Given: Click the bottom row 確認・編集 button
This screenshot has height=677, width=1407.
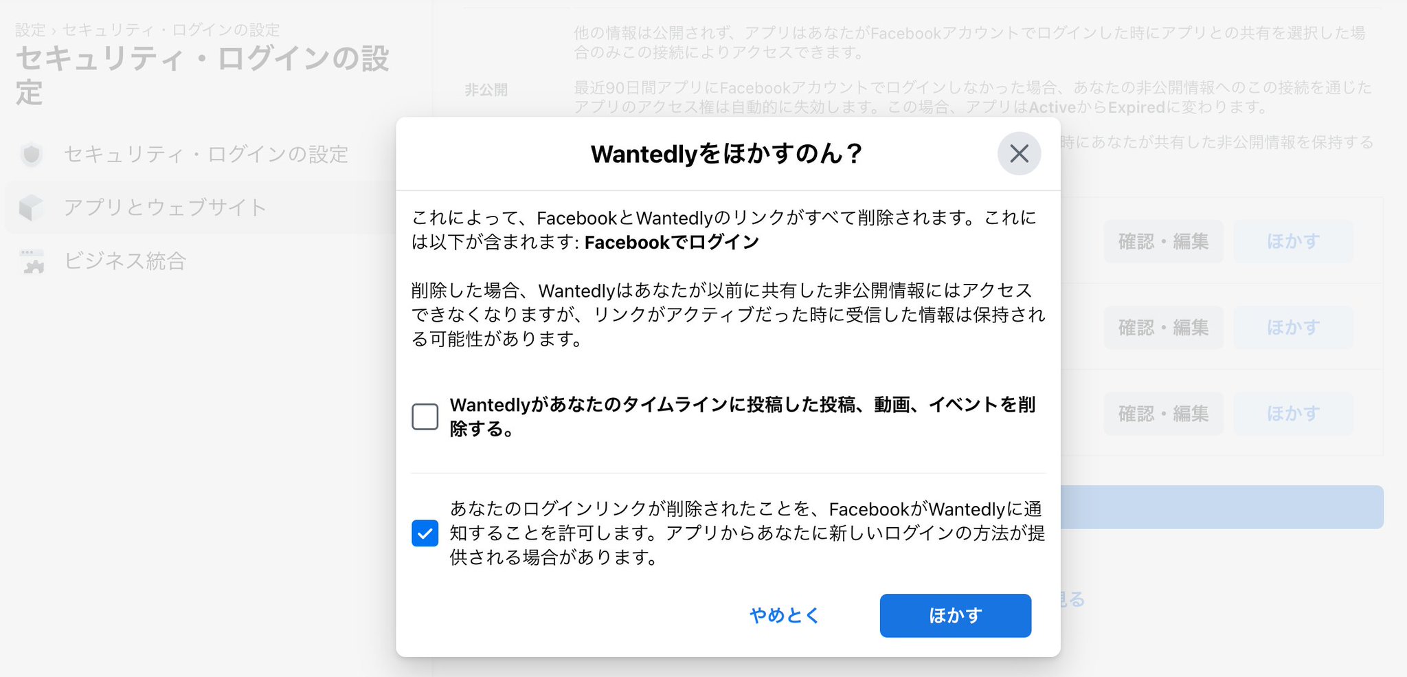Looking at the screenshot, I should [1163, 413].
